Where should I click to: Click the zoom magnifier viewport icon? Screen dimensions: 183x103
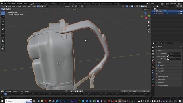point(148,22)
